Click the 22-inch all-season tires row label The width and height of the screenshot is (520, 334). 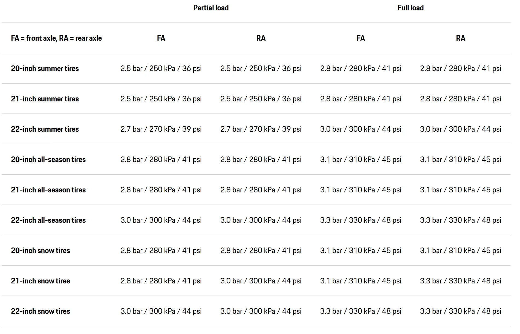pyautogui.click(x=48, y=220)
